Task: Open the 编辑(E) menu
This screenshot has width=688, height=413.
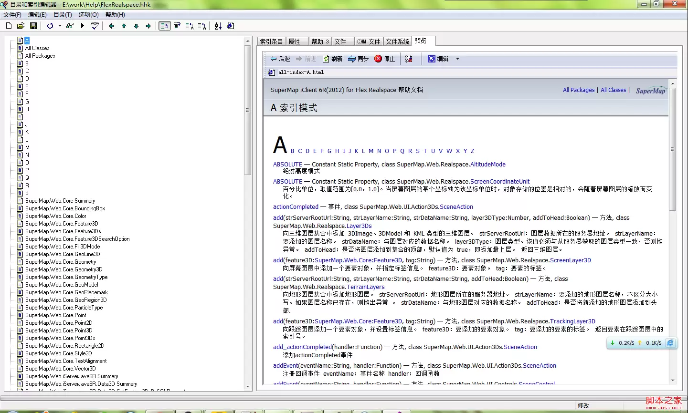Action: coord(37,15)
